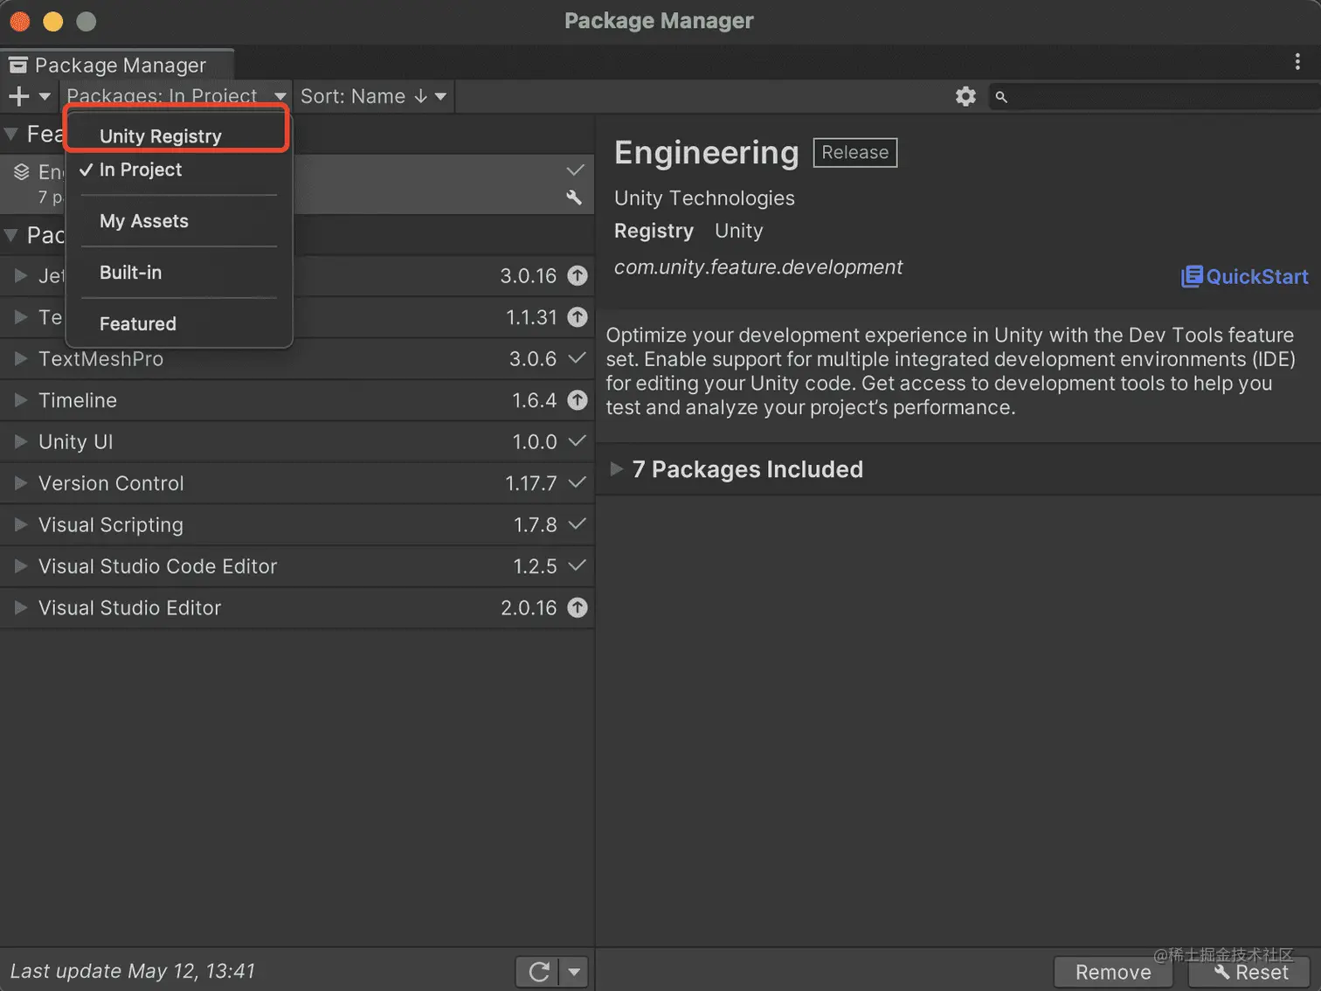The height and width of the screenshot is (991, 1321).
Task: Click update arrow icon for version 3.0.16
Action: click(578, 275)
